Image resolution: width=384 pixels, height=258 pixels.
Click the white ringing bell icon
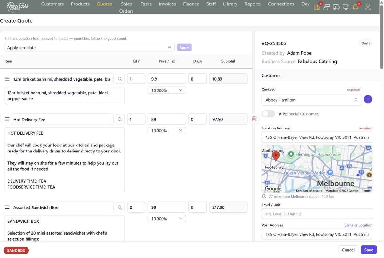click(x=346, y=7)
